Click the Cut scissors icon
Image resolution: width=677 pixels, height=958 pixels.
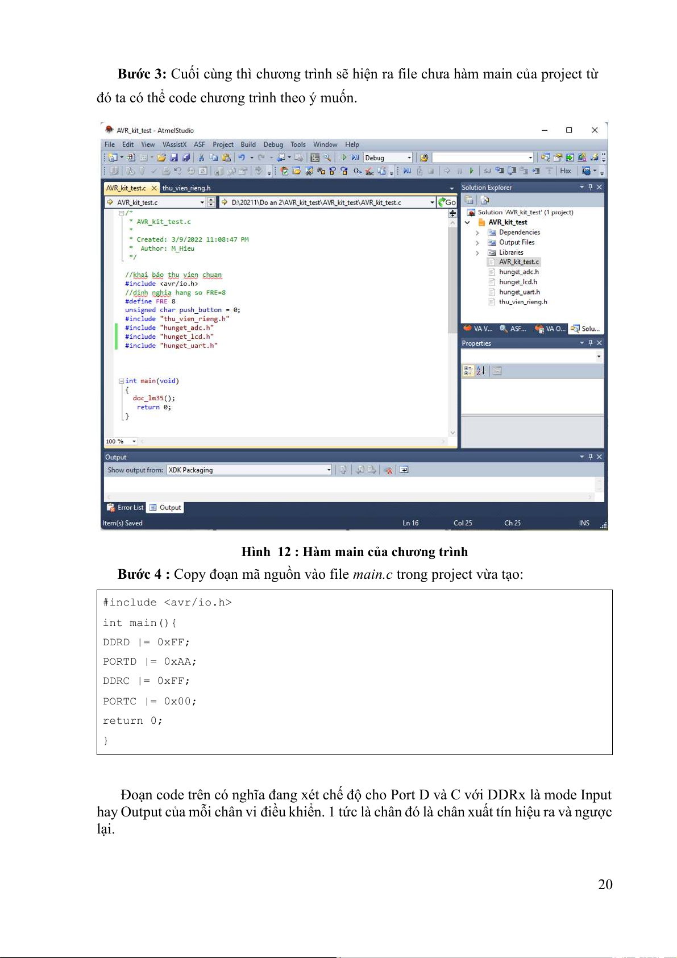pos(201,157)
